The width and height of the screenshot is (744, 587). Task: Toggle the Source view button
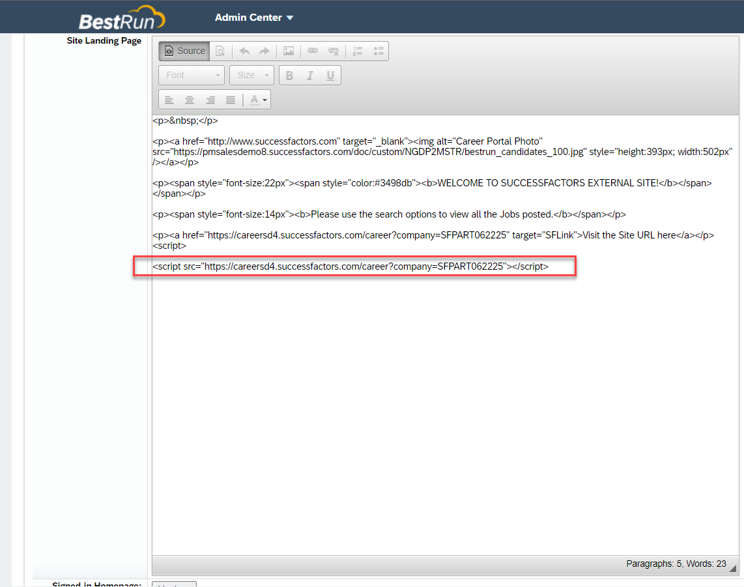184,51
